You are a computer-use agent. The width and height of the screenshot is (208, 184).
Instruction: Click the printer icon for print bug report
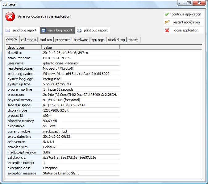tap(79, 30)
